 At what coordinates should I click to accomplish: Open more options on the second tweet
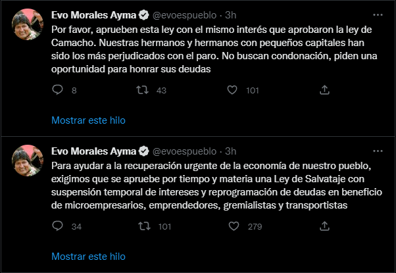click(x=378, y=151)
